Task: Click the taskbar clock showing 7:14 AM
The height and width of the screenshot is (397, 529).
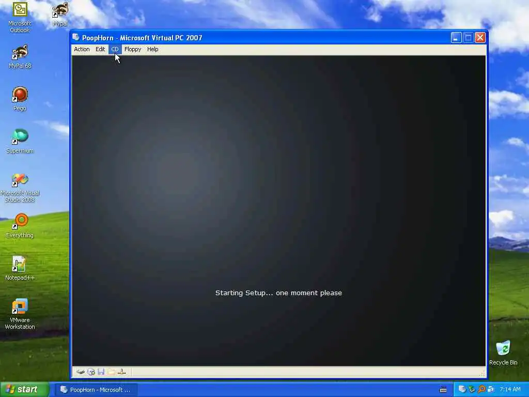Action: click(510, 390)
